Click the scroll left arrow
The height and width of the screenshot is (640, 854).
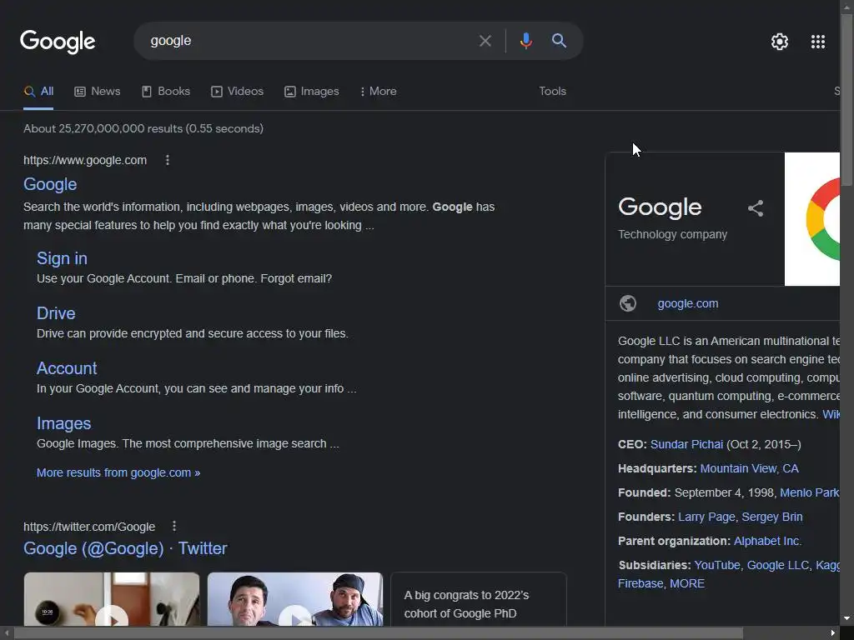[x=6, y=633]
